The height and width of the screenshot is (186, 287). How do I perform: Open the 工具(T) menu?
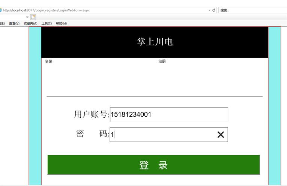(47, 23)
